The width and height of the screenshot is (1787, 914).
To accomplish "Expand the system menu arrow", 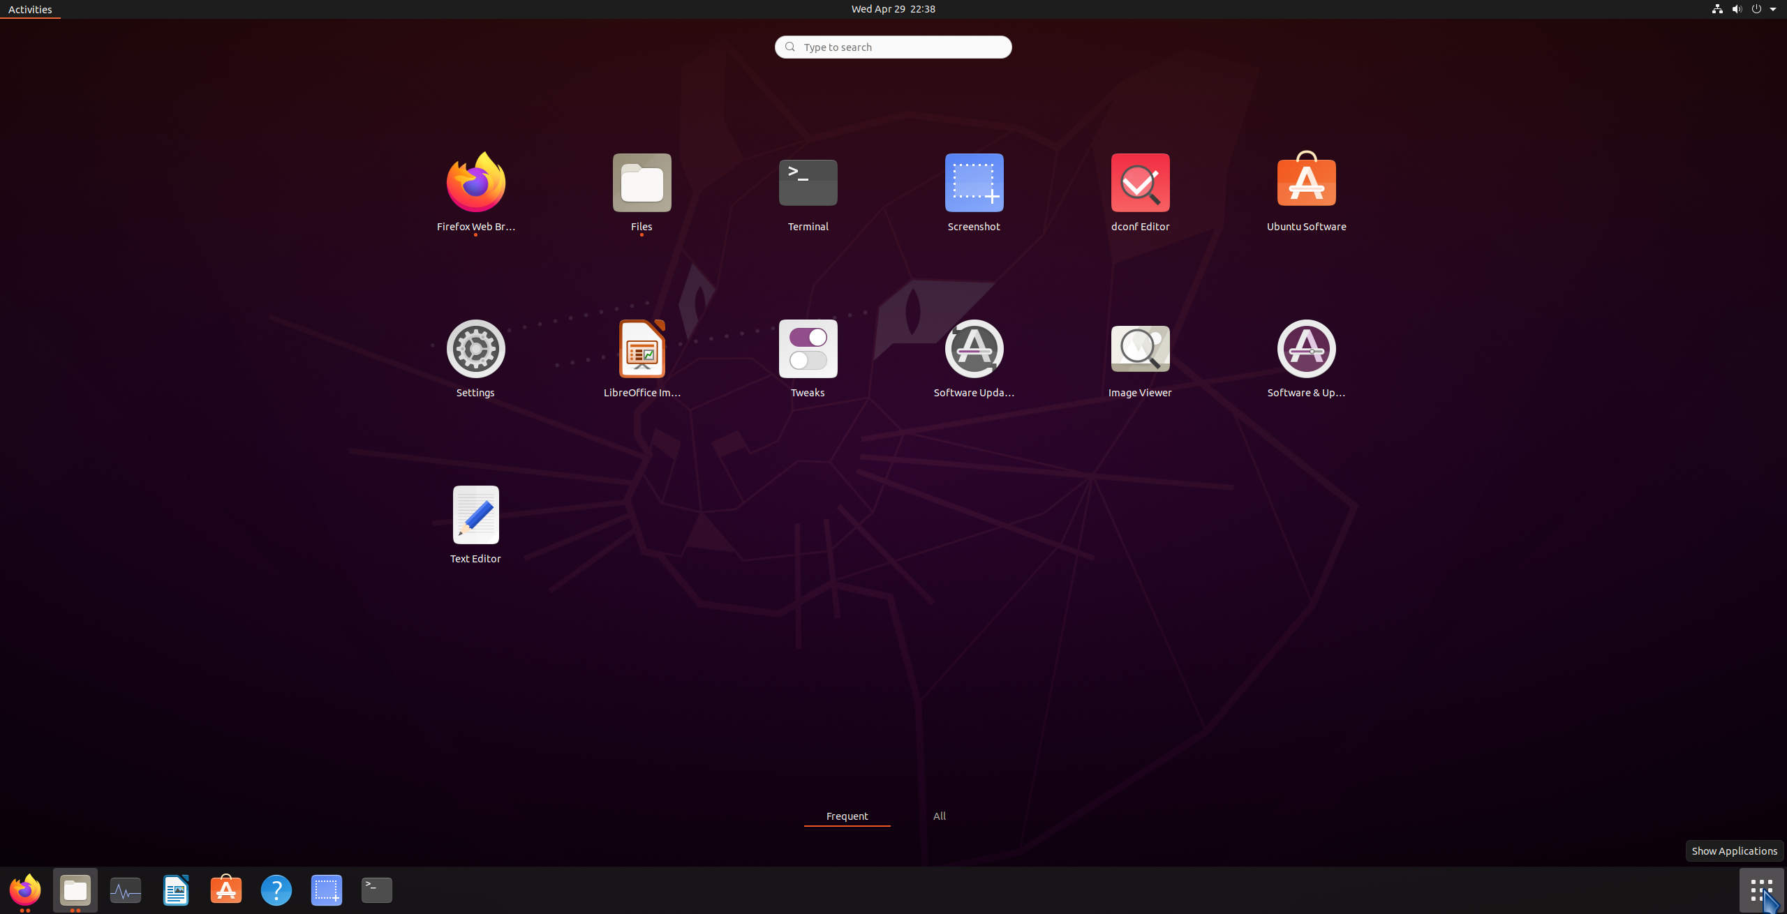I will 1773,9.
